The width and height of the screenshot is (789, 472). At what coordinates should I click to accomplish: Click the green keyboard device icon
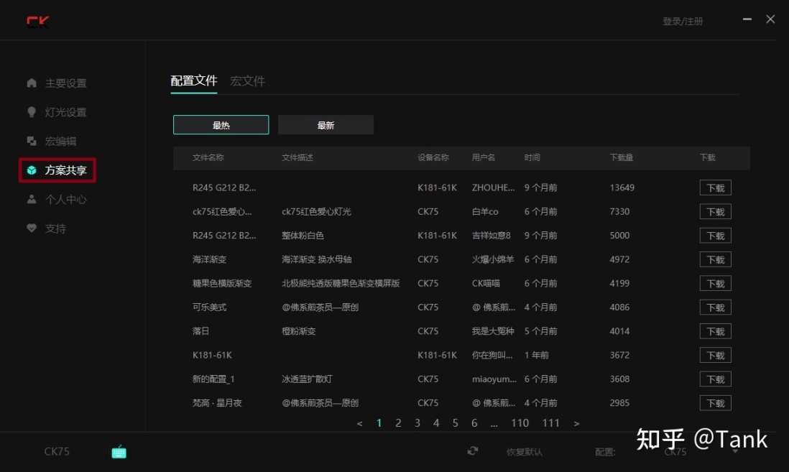(x=119, y=452)
